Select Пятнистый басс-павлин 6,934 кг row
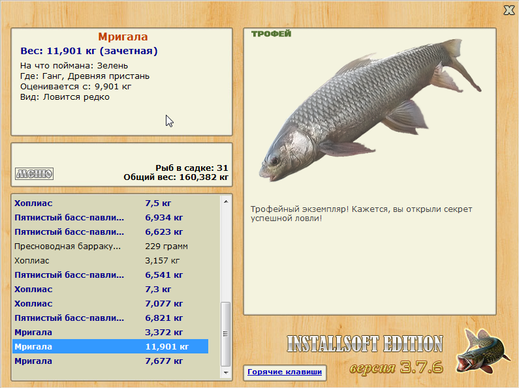Viewport: 519px width, 388px height. [110, 217]
